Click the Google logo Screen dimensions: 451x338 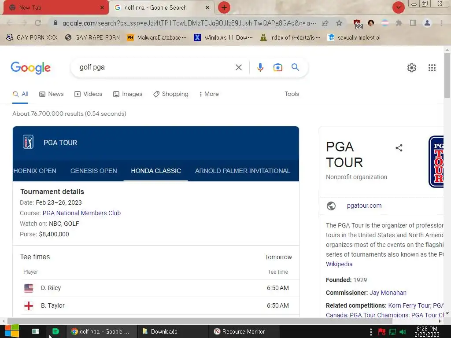click(x=30, y=68)
